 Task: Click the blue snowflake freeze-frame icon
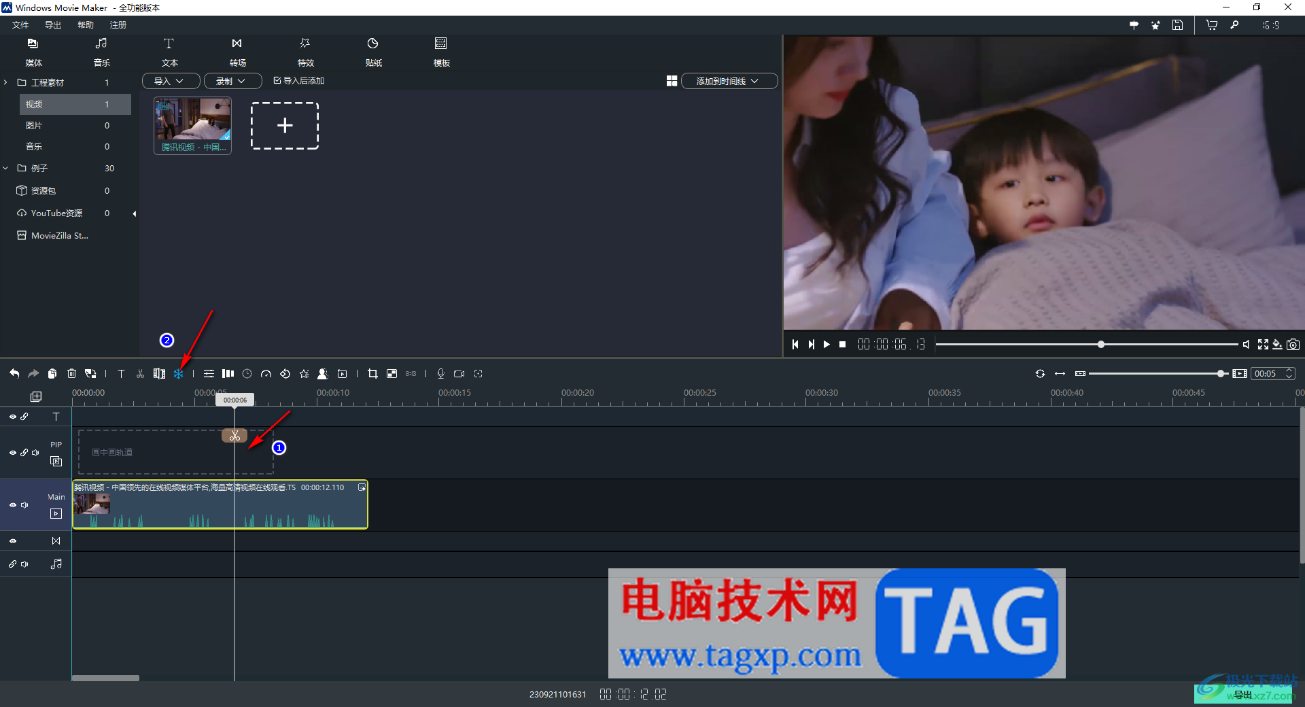[178, 373]
